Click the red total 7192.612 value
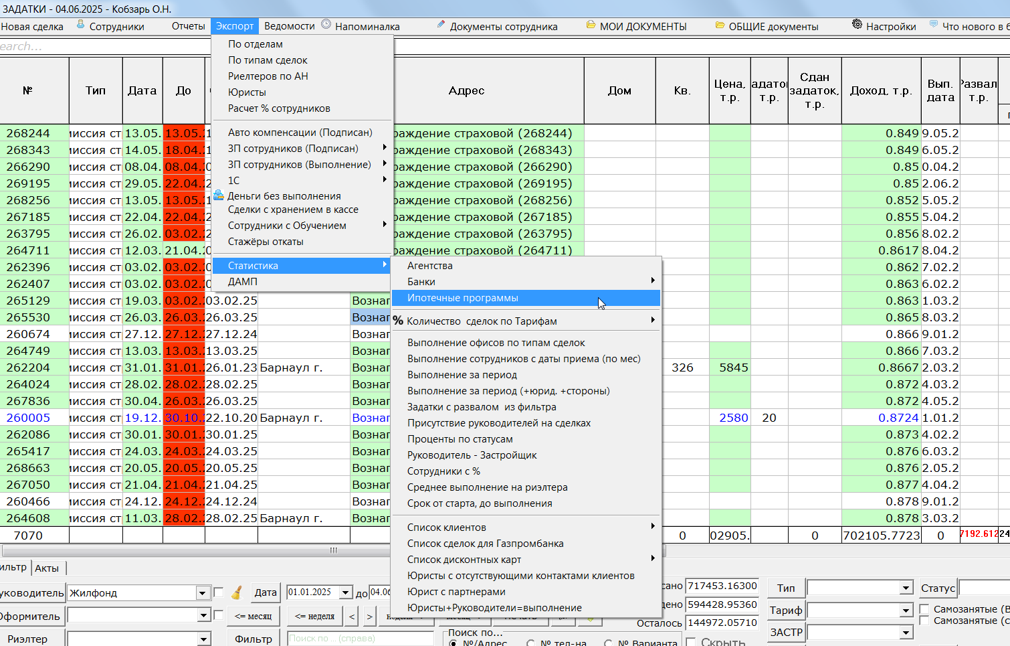Screen dimensions: 1010x646 point(979,534)
